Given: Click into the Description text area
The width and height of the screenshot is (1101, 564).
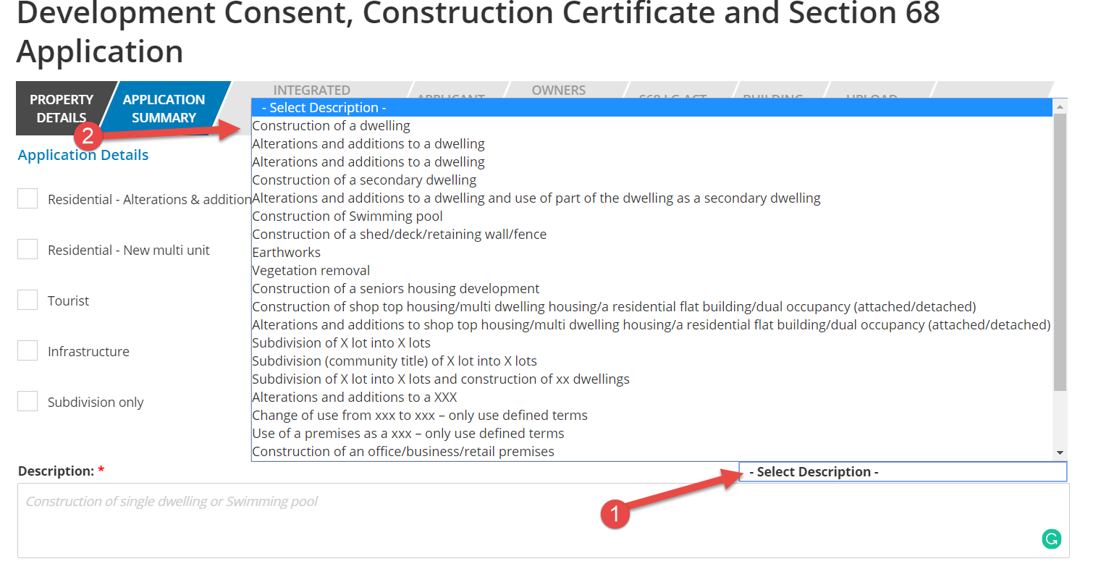Looking at the screenshot, I should pos(543,520).
